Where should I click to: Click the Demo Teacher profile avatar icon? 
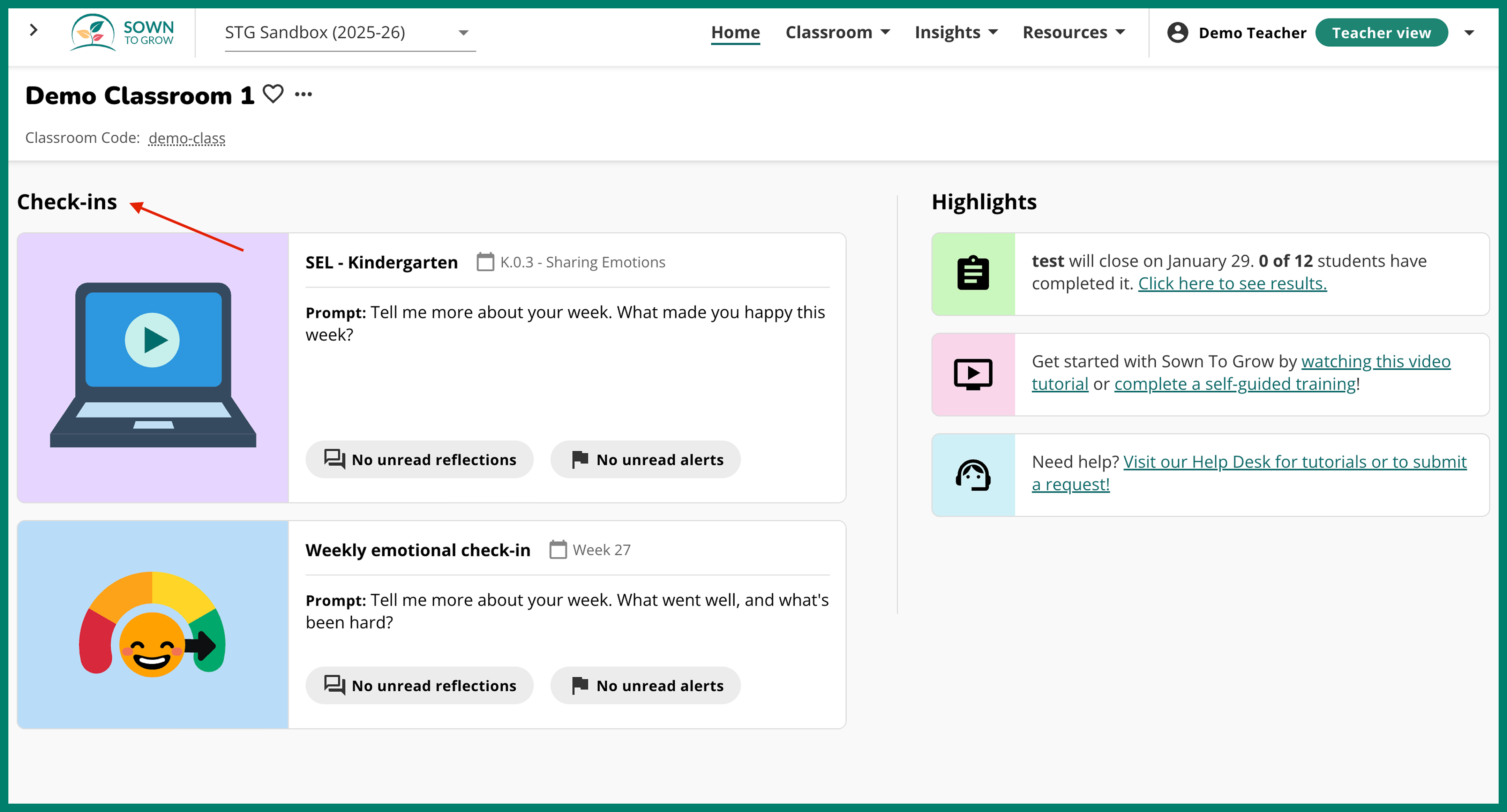click(1177, 33)
